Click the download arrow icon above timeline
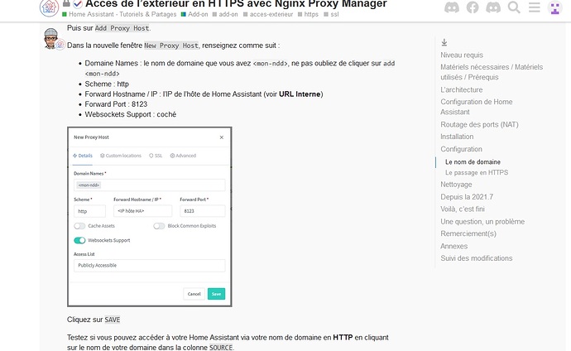The image size is (571, 351). (x=444, y=42)
